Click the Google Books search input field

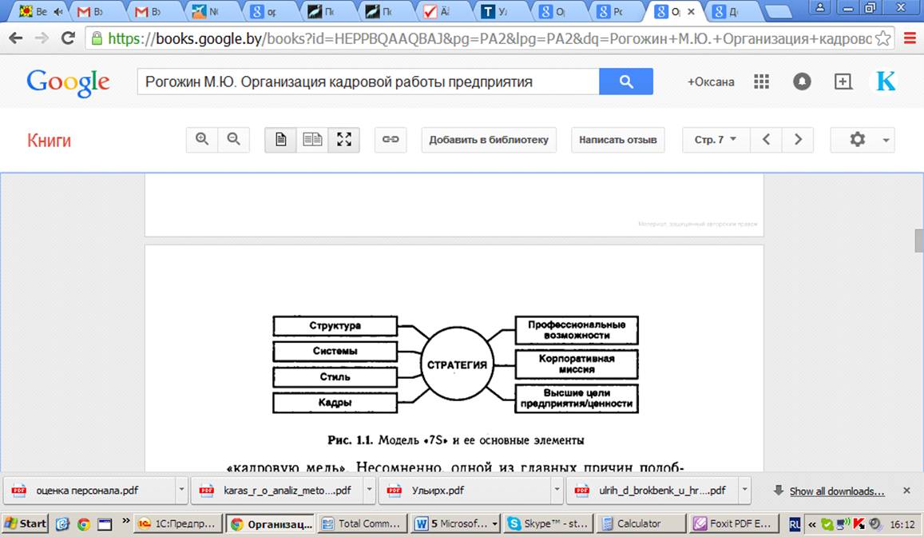(x=367, y=82)
